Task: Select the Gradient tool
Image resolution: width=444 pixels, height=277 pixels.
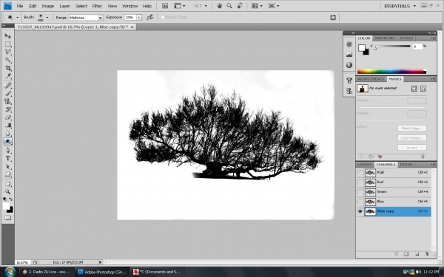Action: 7,126
